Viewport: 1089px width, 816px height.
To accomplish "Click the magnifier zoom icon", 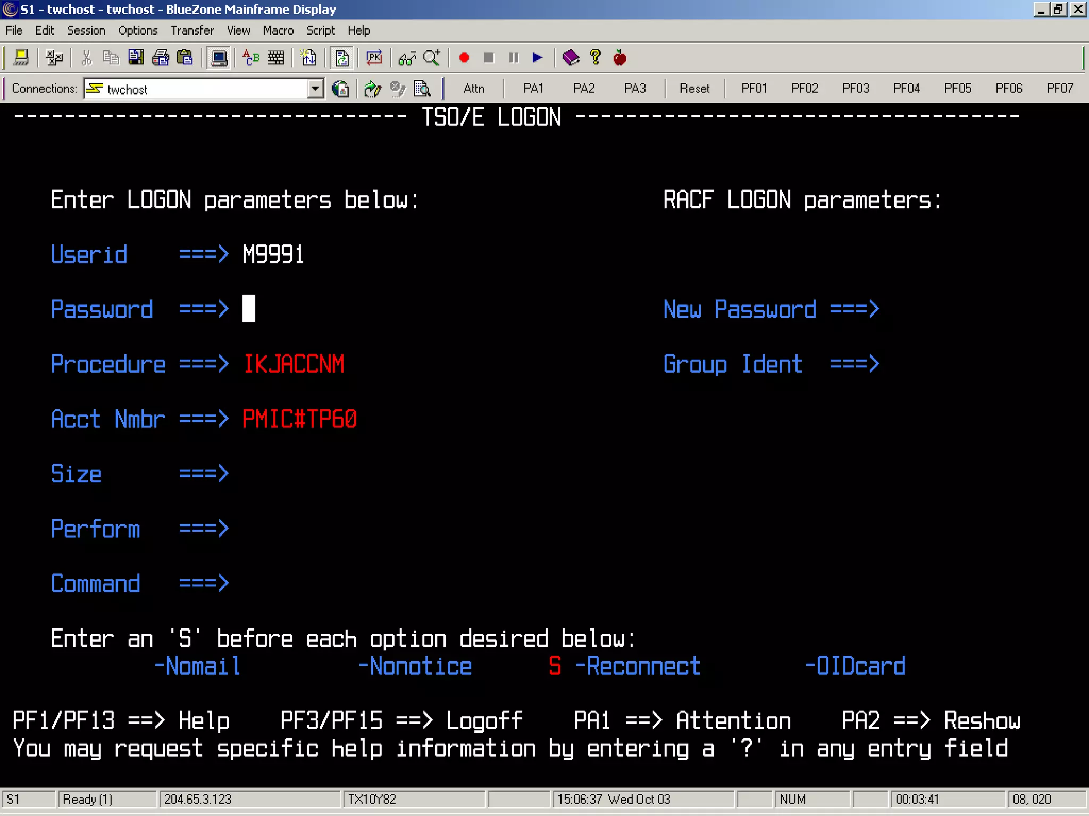I will click(x=431, y=57).
